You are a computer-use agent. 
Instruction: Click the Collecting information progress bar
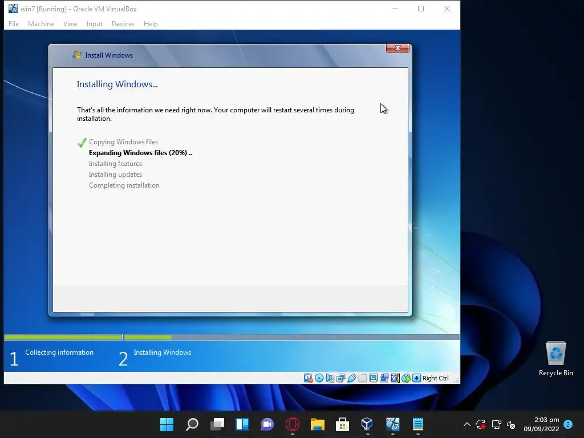63,337
